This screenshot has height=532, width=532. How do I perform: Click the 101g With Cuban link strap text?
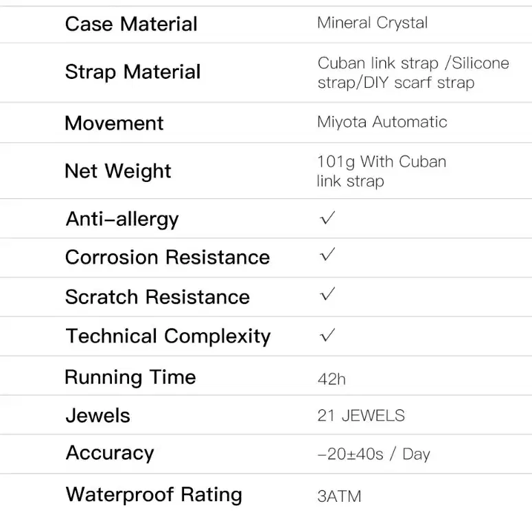click(382, 172)
